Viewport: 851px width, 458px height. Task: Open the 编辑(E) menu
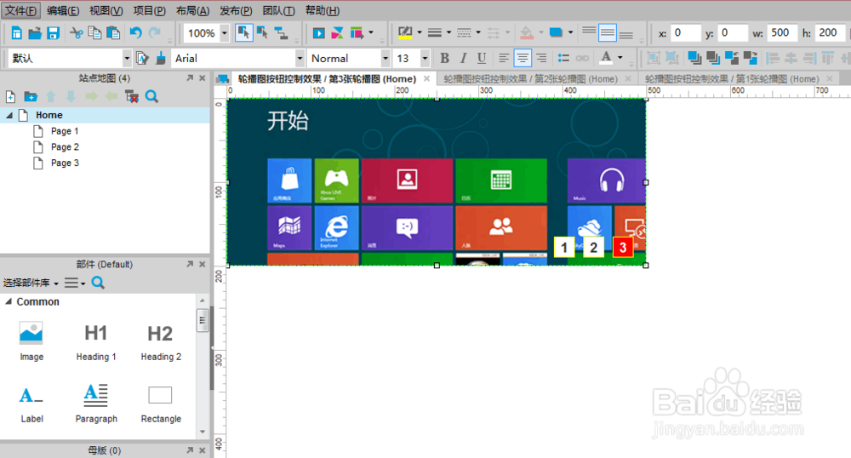pyautogui.click(x=63, y=11)
